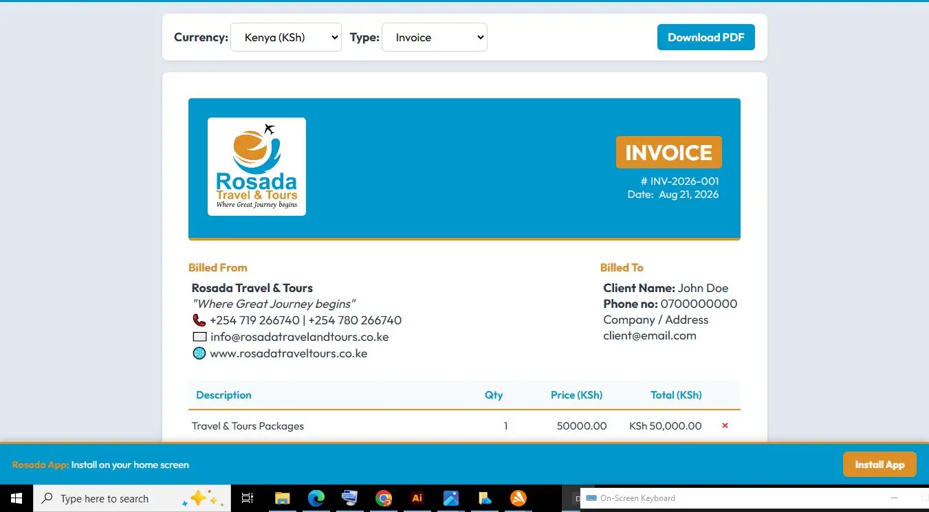Click the Install App button
This screenshot has height=512, width=929.
tap(879, 465)
